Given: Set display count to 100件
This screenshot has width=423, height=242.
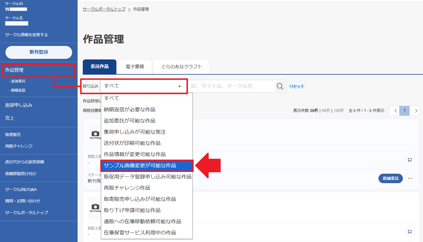Looking at the screenshot, I should coord(339,111).
